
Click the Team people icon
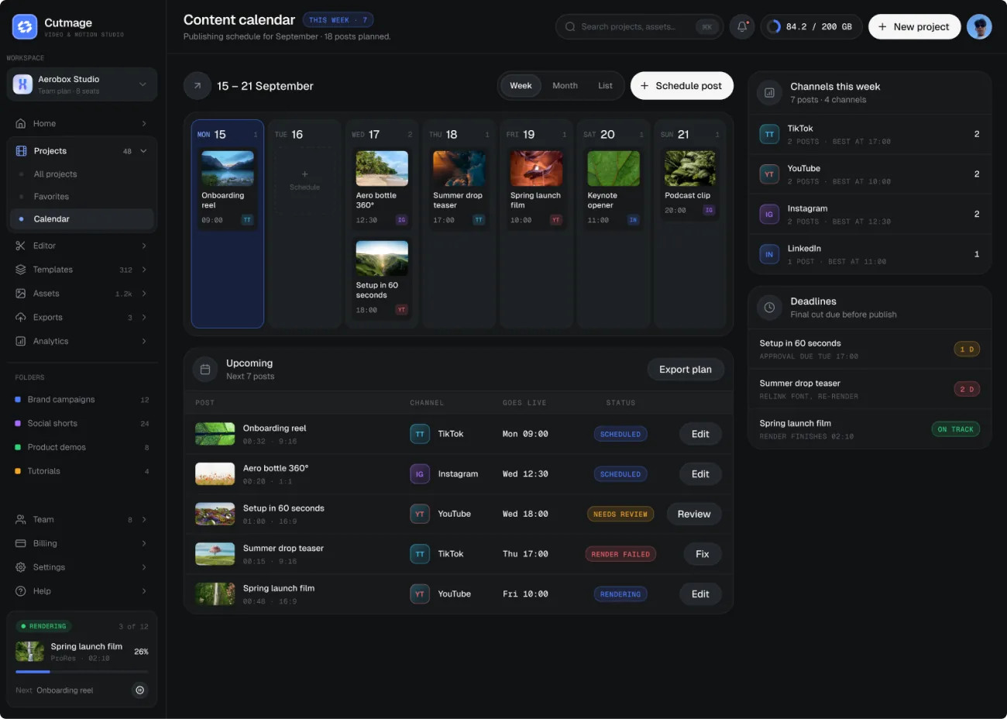[21, 520]
